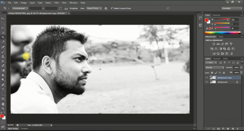Select the Brush tool

3,52
